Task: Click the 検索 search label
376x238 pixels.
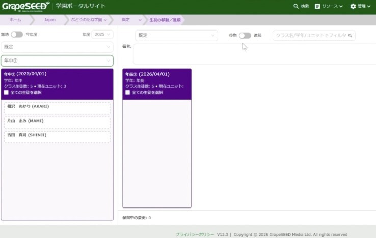Action: [305, 6]
